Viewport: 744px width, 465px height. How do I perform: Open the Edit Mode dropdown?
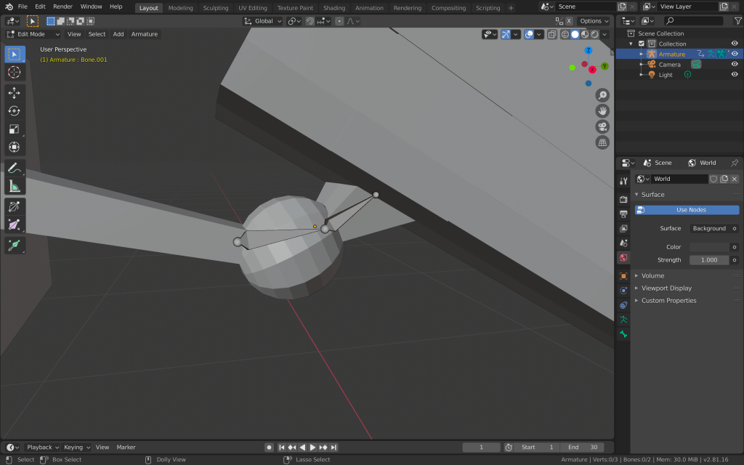pyautogui.click(x=33, y=34)
